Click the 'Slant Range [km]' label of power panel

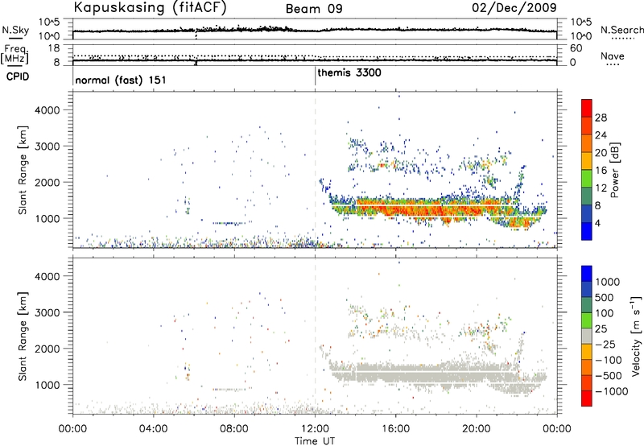click(x=23, y=170)
